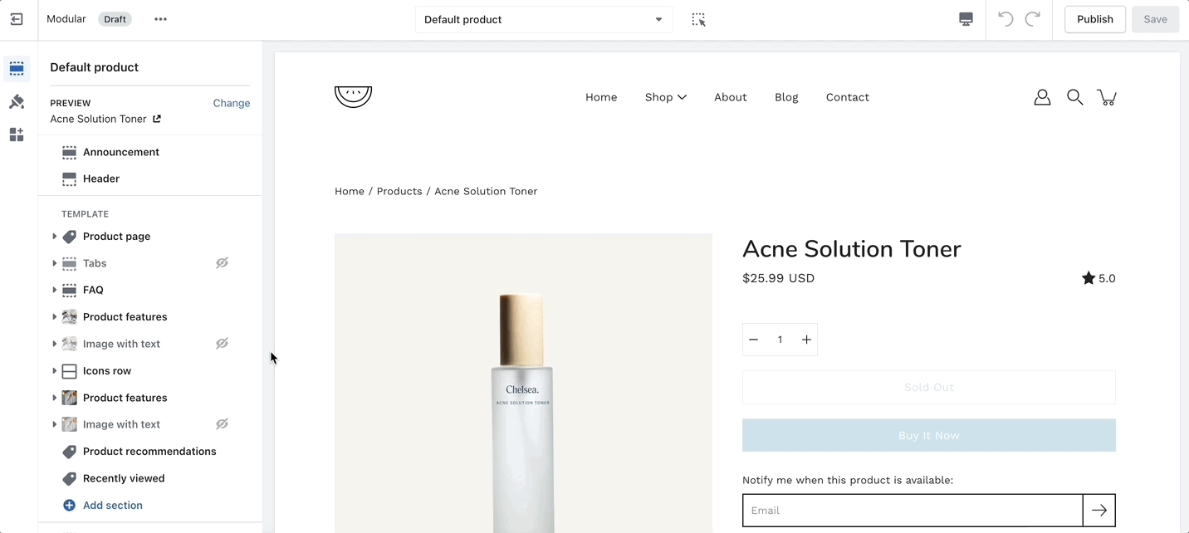Toggle visibility of first Image with text
1189x533 pixels.
(222, 344)
